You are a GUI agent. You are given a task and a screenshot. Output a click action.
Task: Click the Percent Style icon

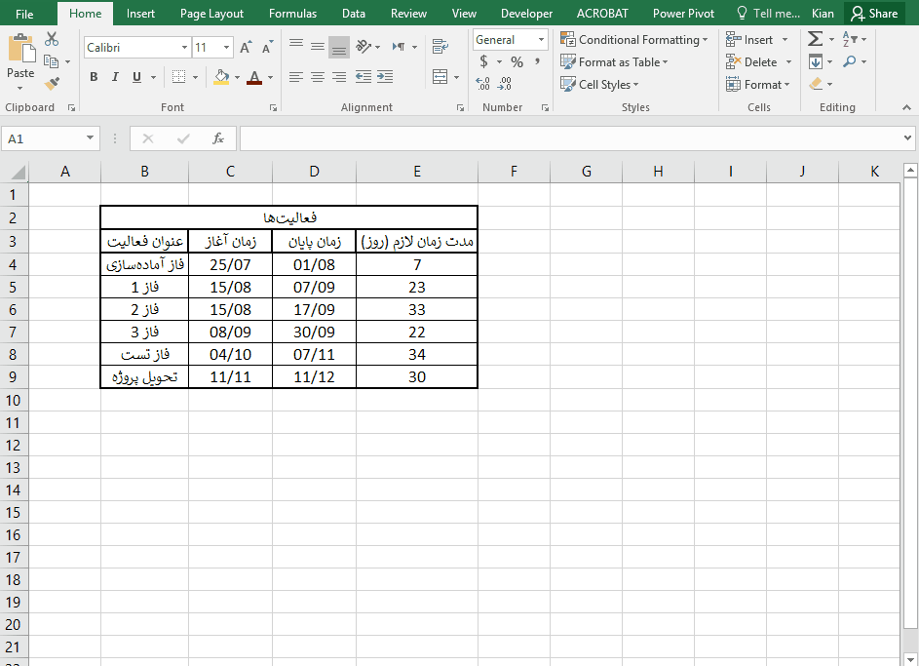[x=517, y=62]
